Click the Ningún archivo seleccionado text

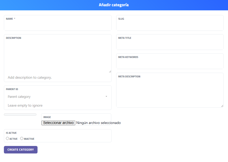pos(98,123)
